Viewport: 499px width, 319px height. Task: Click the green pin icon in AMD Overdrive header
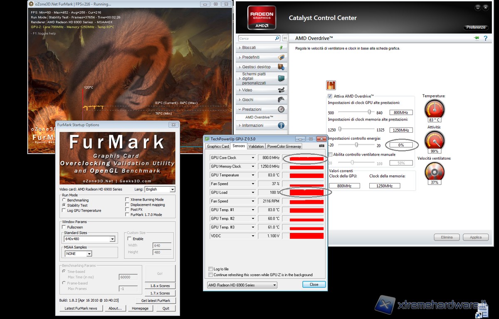(477, 38)
